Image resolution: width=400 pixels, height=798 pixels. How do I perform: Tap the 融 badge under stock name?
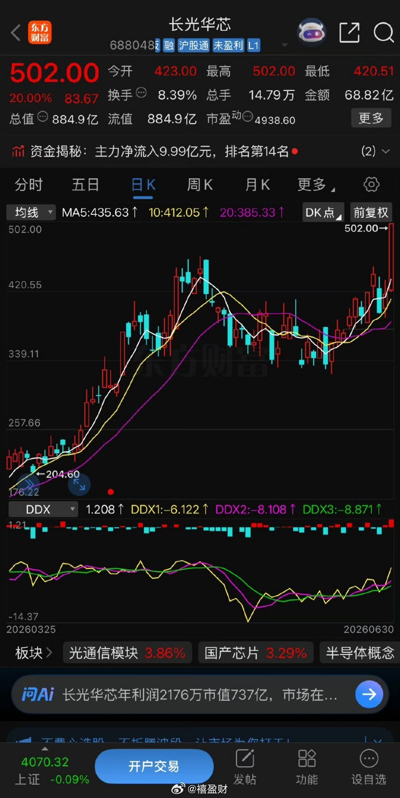tap(169, 45)
